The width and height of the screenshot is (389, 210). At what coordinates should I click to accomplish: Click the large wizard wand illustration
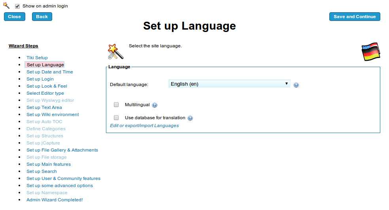115,51
